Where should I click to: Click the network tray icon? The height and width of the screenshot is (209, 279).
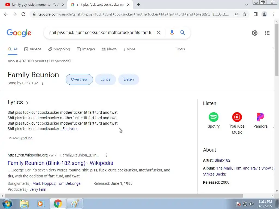point(245,204)
